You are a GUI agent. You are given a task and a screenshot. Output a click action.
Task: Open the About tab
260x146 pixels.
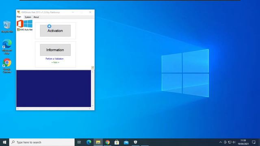pos(36,17)
